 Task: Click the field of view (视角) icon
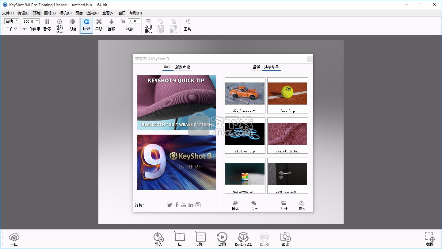[x=123, y=21]
